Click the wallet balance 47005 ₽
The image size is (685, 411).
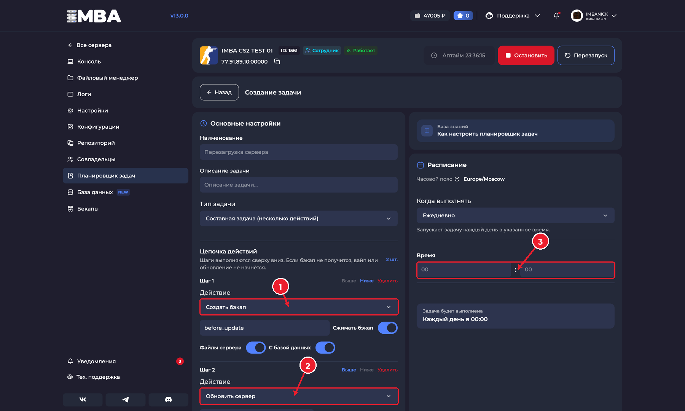pos(430,16)
